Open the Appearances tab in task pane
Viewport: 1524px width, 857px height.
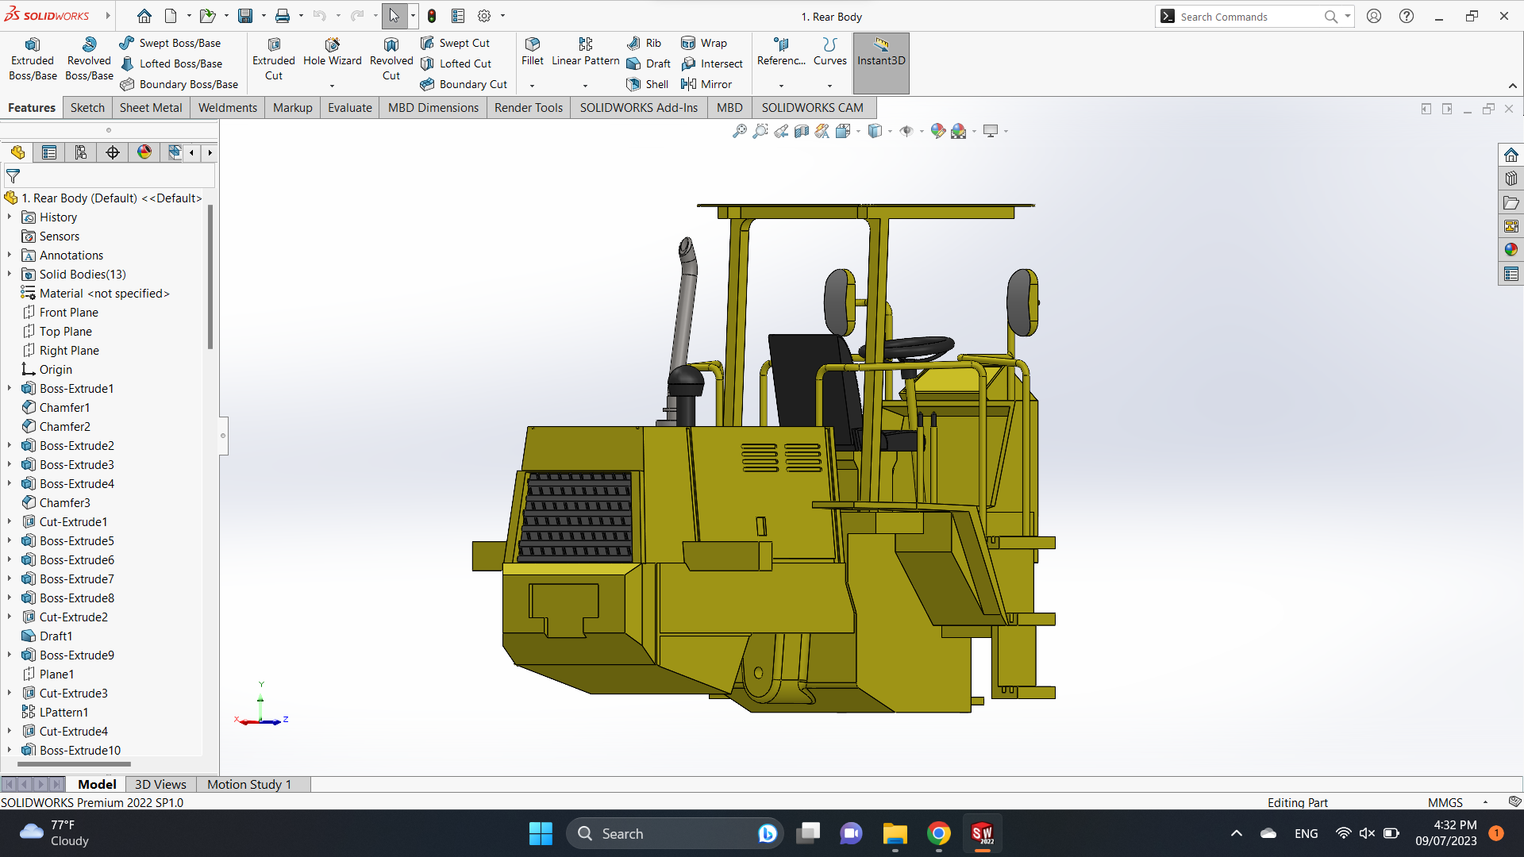coord(1511,250)
